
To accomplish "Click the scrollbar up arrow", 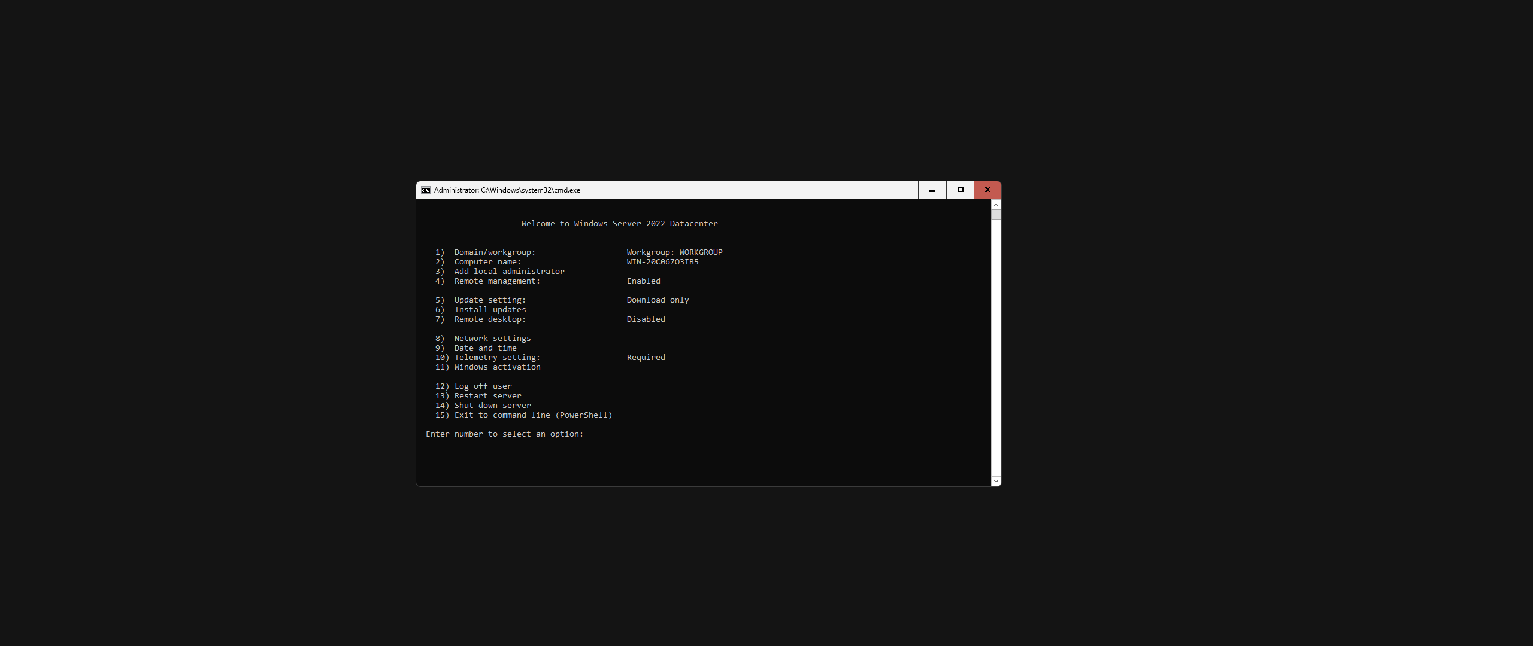I will pyautogui.click(x=996, y=205).
